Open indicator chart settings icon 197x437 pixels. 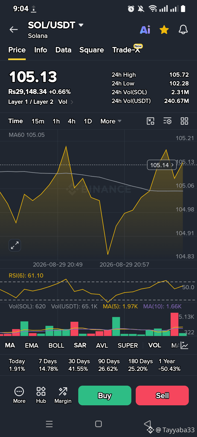(184, 346)
